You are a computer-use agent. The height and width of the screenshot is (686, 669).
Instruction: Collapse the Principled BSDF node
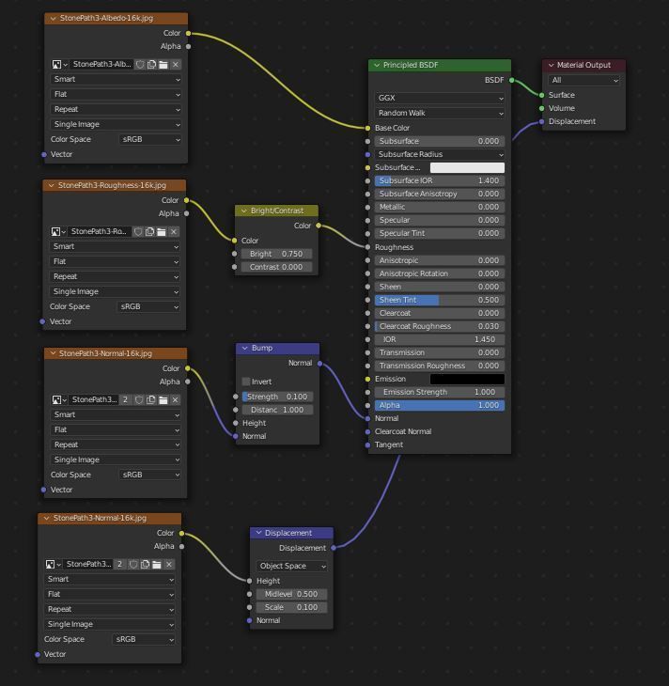376,65
